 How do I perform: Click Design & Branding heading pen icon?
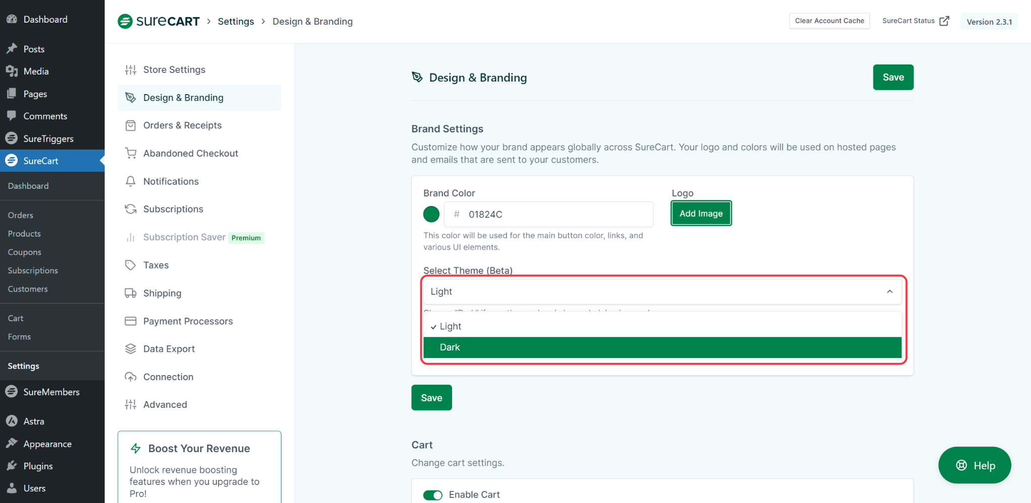[417, 77]
